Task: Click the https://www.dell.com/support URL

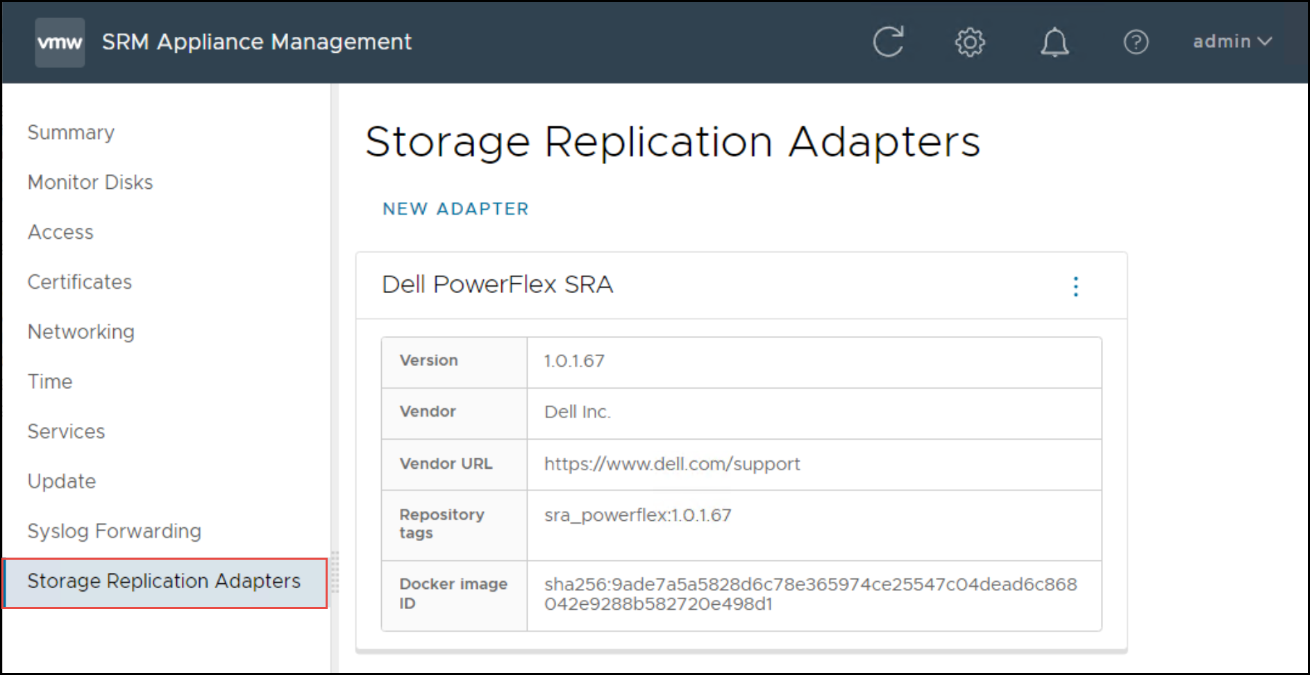Action: tap(672, 464)
